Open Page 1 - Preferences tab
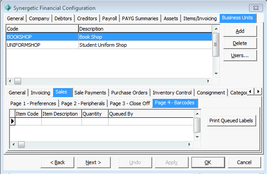Screen dimensions: 267x174 click(x=33, y=103)
